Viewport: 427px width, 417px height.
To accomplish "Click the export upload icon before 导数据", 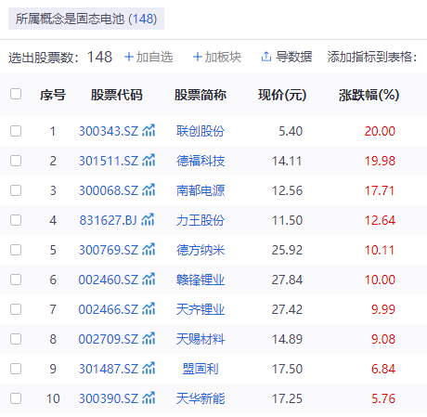I will coord(266,57).
